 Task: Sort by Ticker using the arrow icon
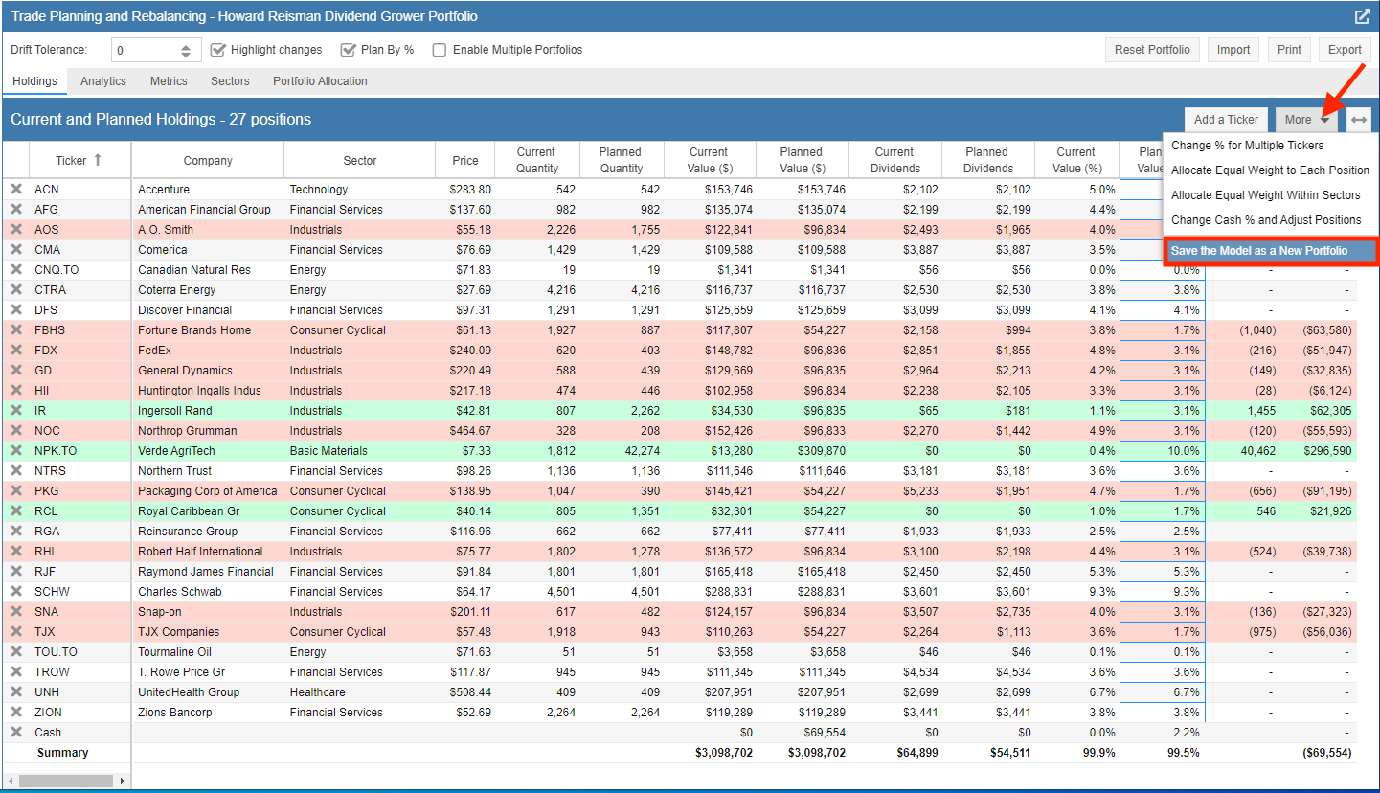click(97, 160)
